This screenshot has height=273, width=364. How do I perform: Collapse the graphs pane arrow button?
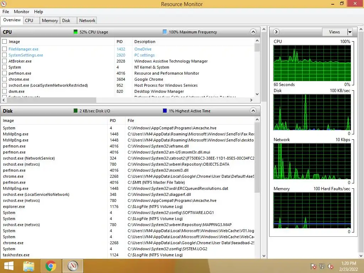(x=276, y=32)
